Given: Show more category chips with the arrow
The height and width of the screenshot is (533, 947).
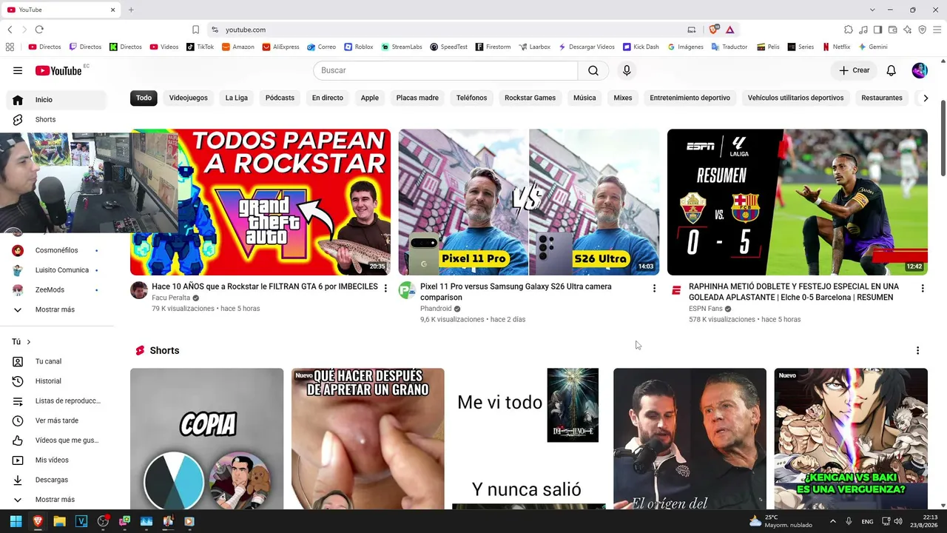Looking at the screenshot, I should pos(925,98).
